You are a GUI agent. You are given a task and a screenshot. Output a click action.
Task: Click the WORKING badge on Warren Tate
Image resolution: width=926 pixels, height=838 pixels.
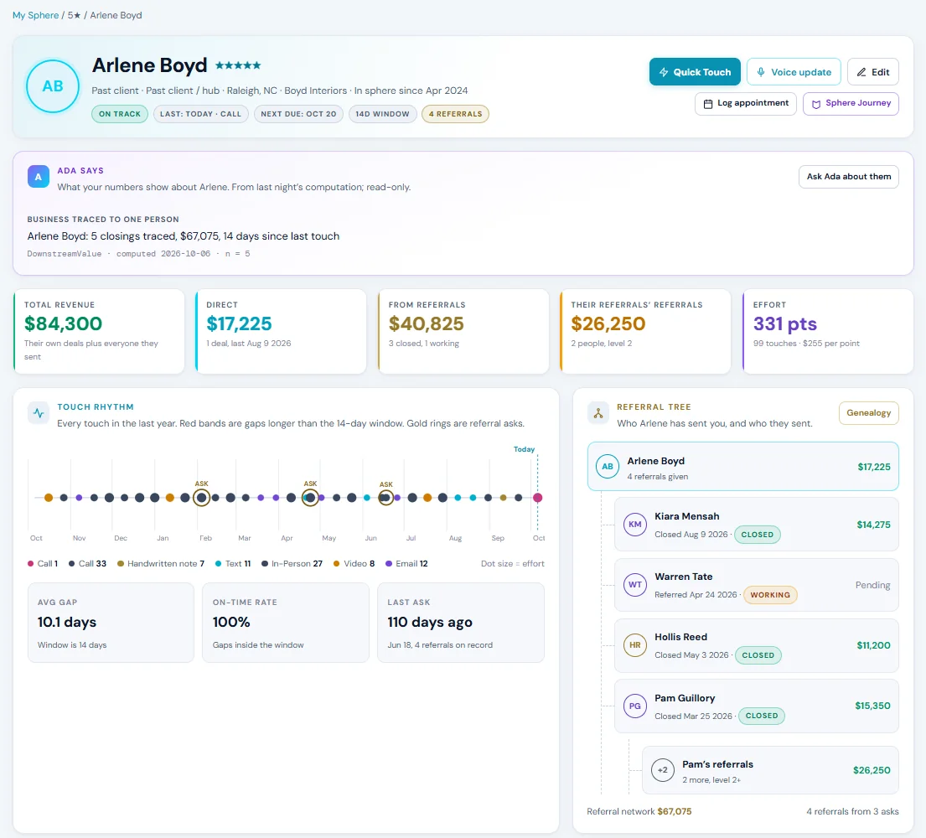(770, 595)
